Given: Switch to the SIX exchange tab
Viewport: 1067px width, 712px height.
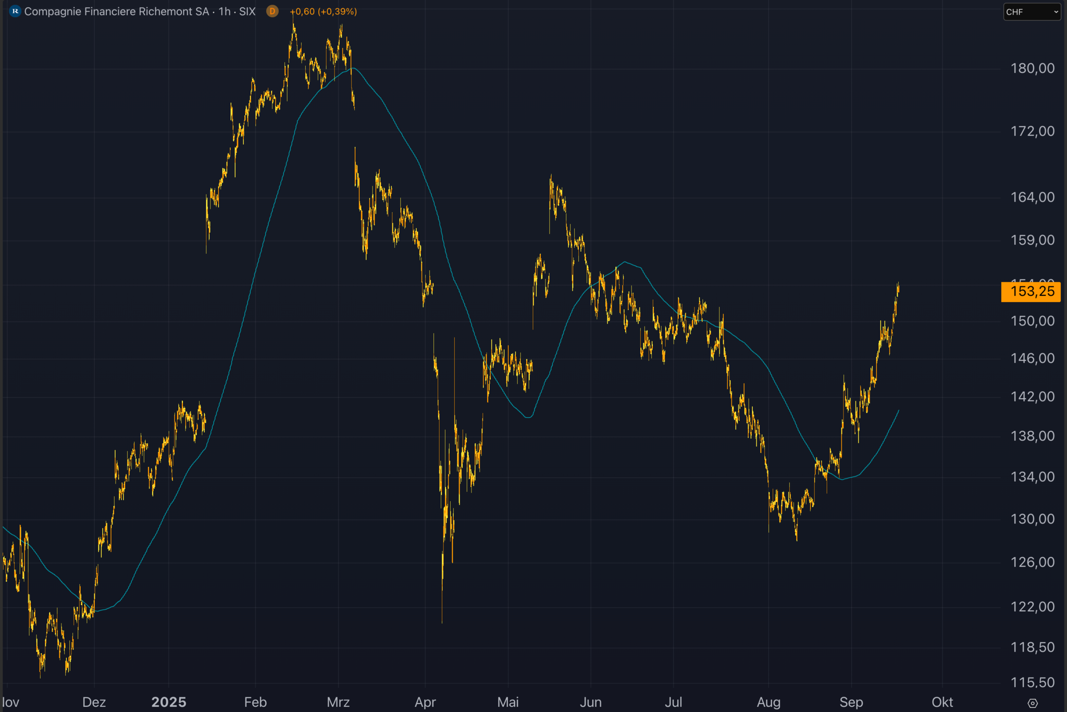Looking at the screenshot, I should [x=247, y=11].
